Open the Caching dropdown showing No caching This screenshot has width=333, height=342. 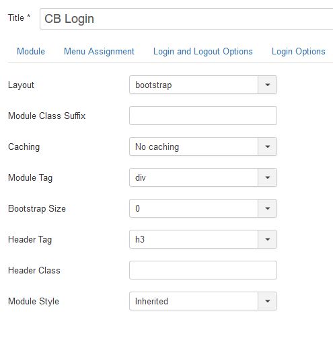(x=203, y=146)
